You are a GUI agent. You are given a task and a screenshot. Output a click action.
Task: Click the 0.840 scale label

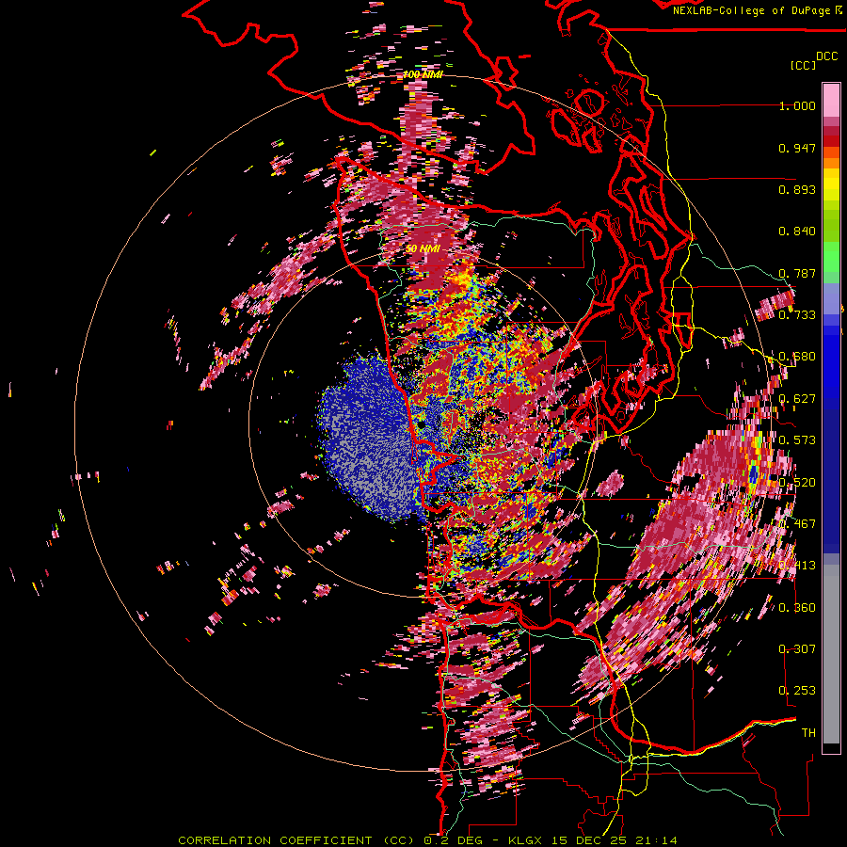(x=797, y=232)
